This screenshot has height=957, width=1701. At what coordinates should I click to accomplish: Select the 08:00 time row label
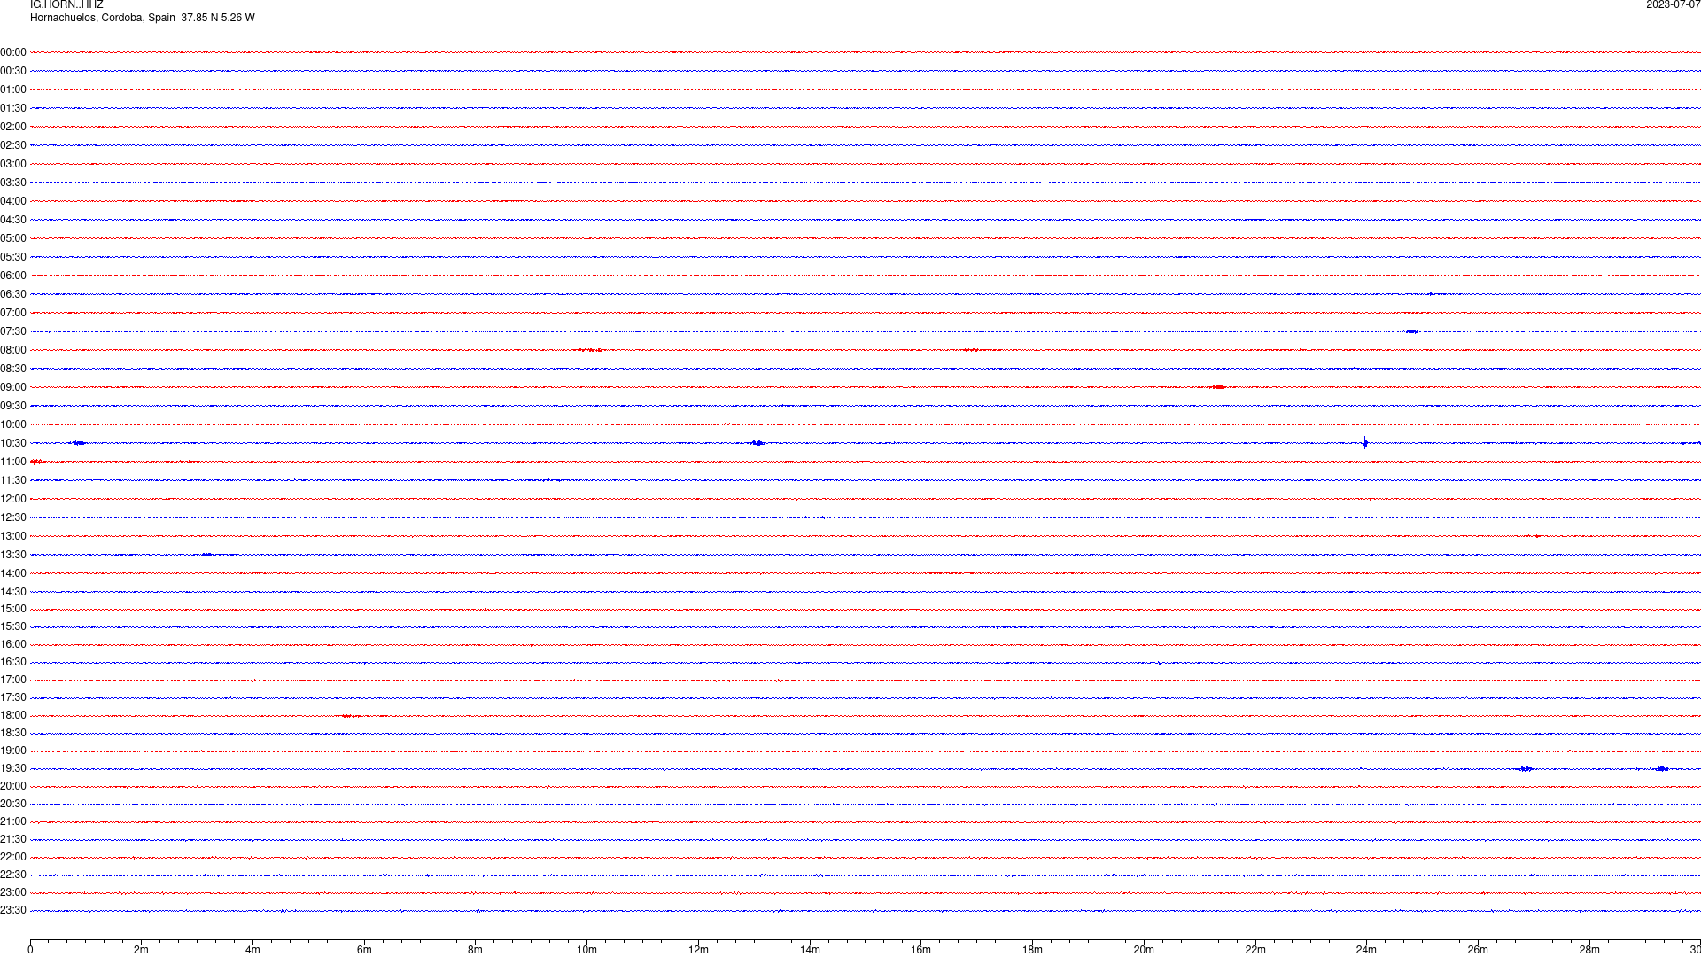tap(13, 350)
